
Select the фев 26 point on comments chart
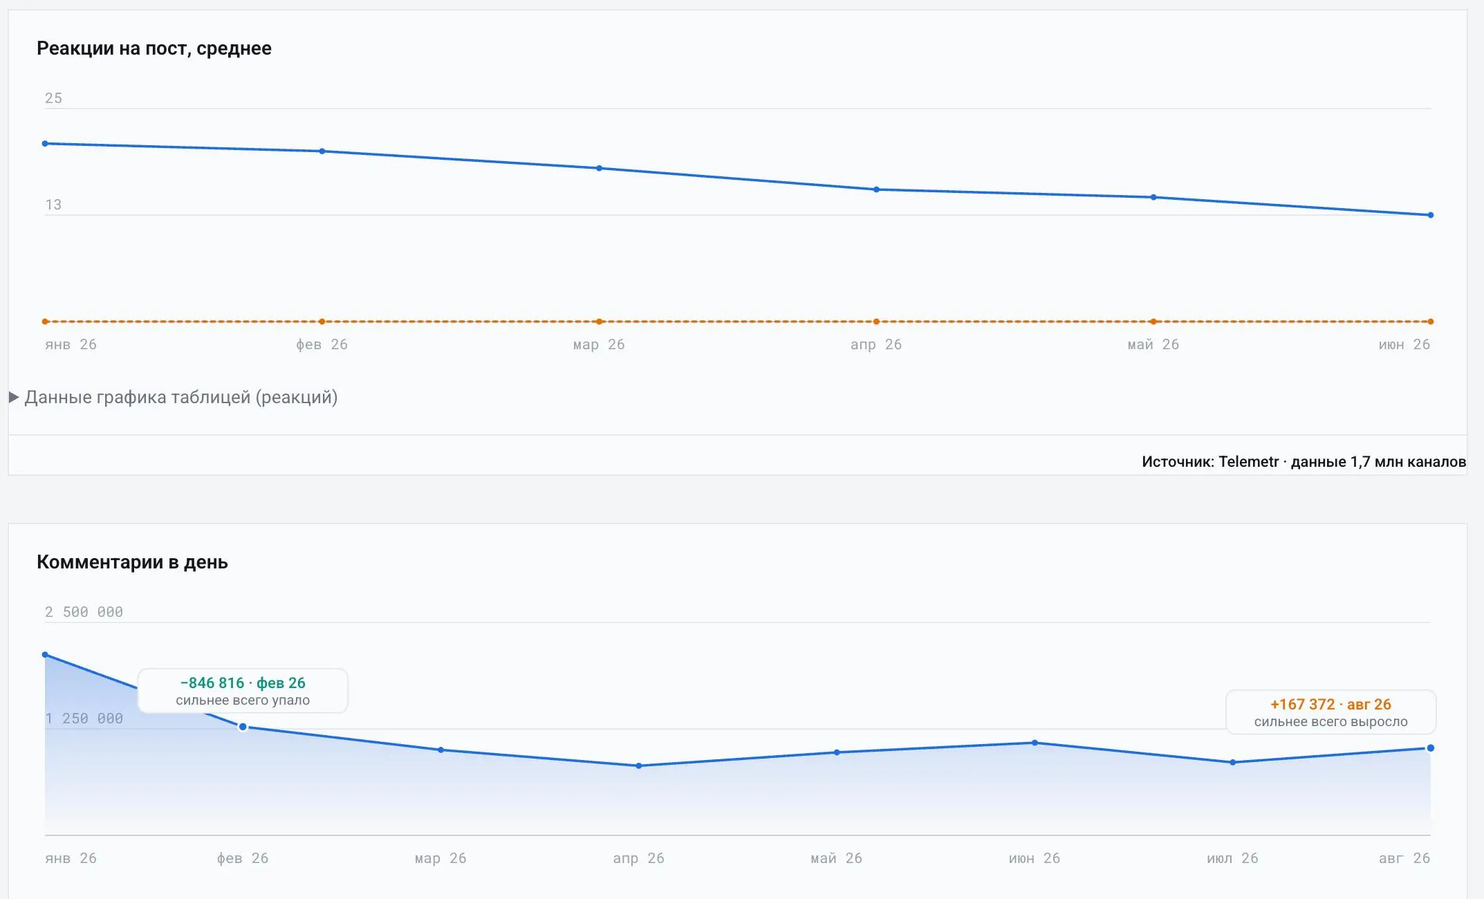(243, 727)
